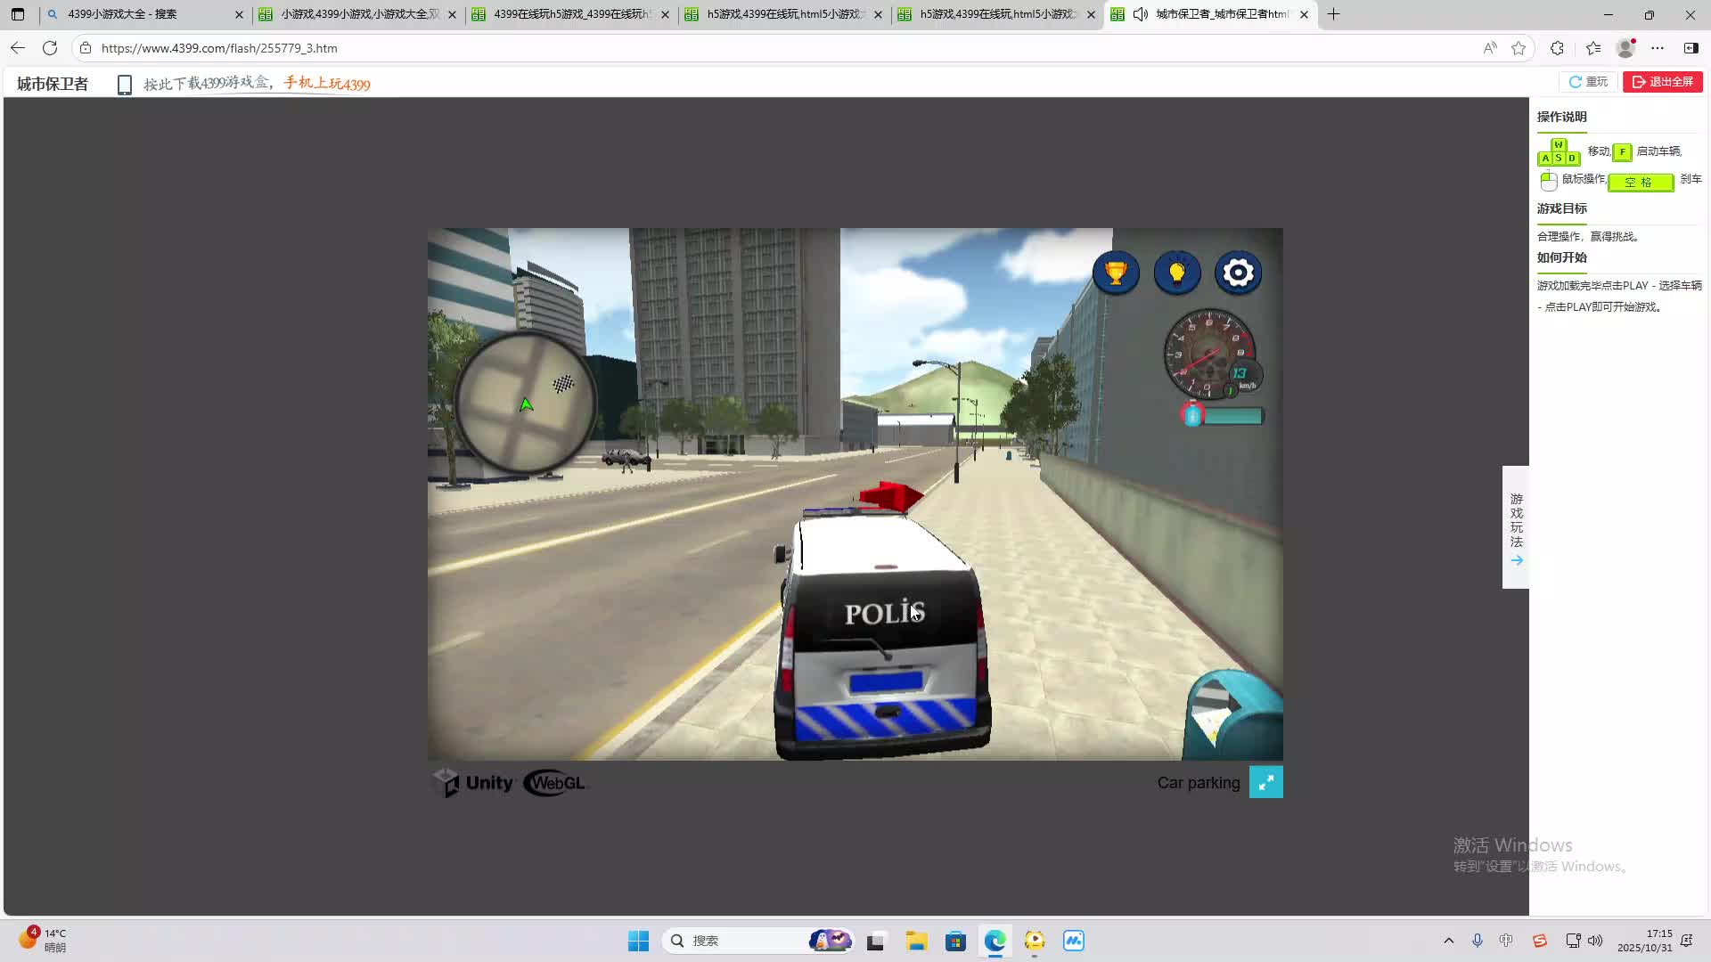Toggle the browser sidebar pane

(x=1691, y=48)
